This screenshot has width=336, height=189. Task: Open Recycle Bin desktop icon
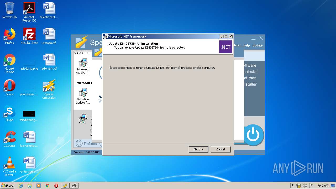tap(9, 10)
